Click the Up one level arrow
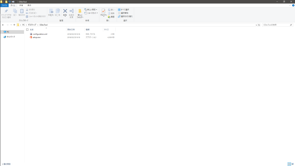This screenshot has height=166, width=295. pyautogui.click(x=14, y=25)
